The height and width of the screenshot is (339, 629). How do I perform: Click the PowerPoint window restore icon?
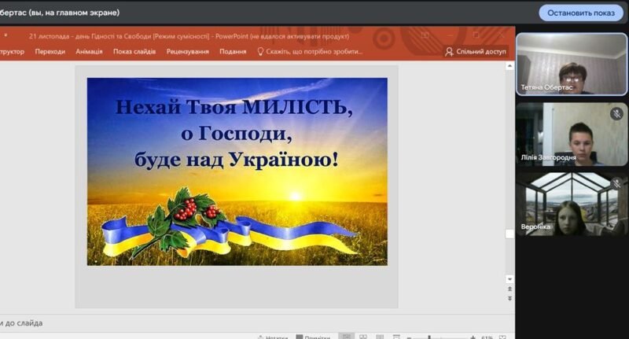476,35
